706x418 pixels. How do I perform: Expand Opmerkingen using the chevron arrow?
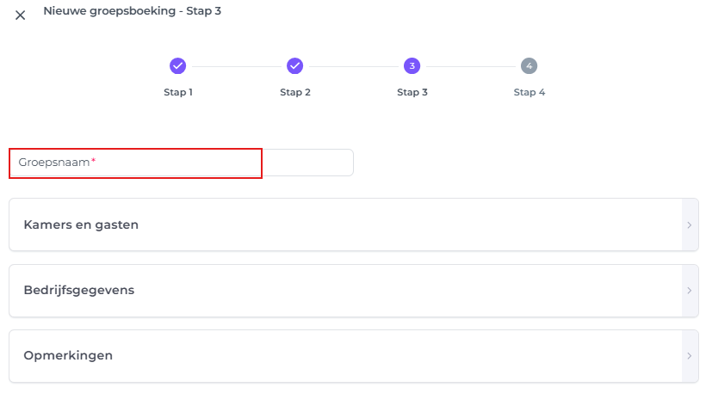point(690,356)
